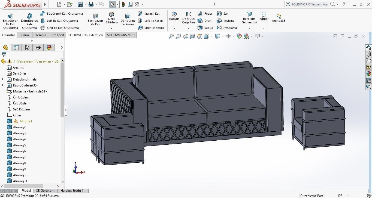Open New document dropdown arrow
This screenshot has width=372, height=198.
(x=64, y=4)
